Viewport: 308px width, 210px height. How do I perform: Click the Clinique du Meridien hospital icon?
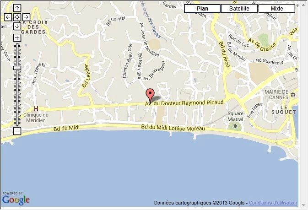(x=36, y=108)
